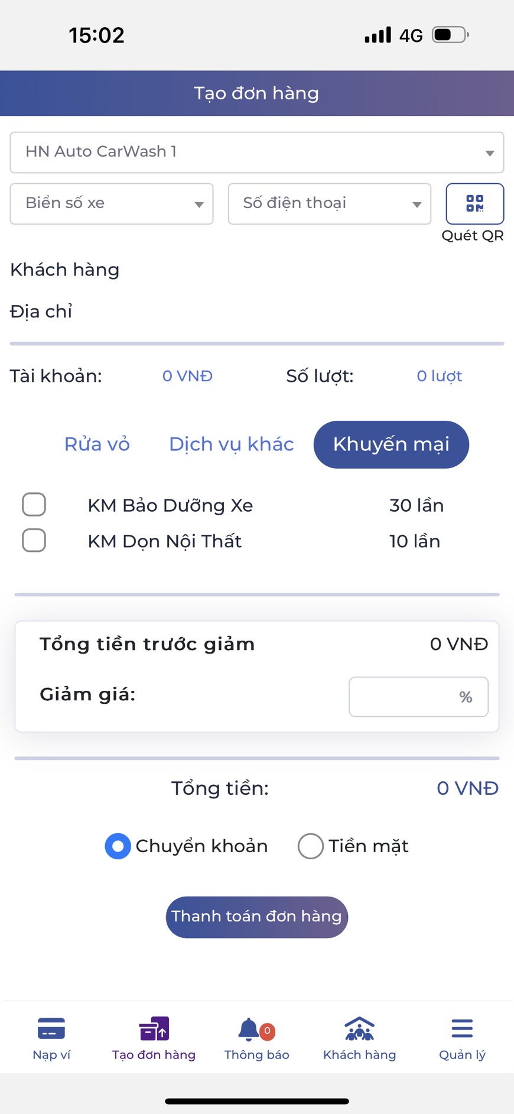Open Khách hàng people icon
Viewport: 514px width, 1114px height.
click(x=359, y=1029)
